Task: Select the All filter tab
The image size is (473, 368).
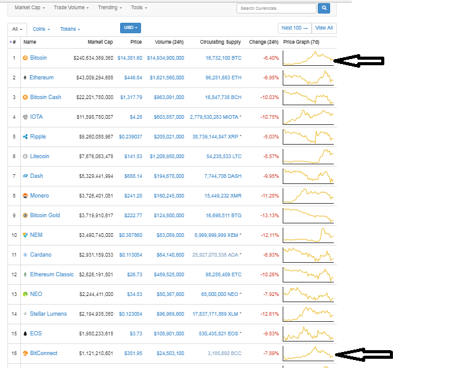Action: 17,30
